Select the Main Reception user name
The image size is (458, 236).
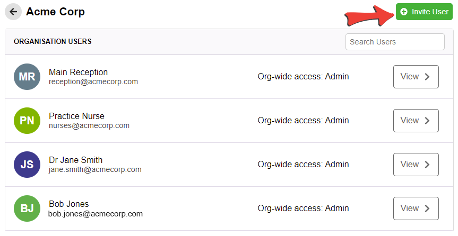click(79, 72)
